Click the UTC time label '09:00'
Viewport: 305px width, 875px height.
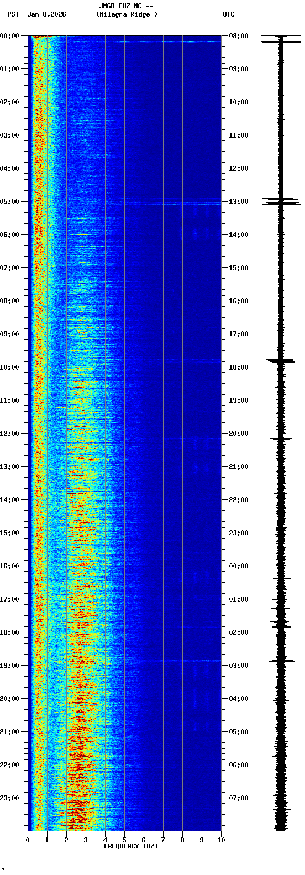239,69
